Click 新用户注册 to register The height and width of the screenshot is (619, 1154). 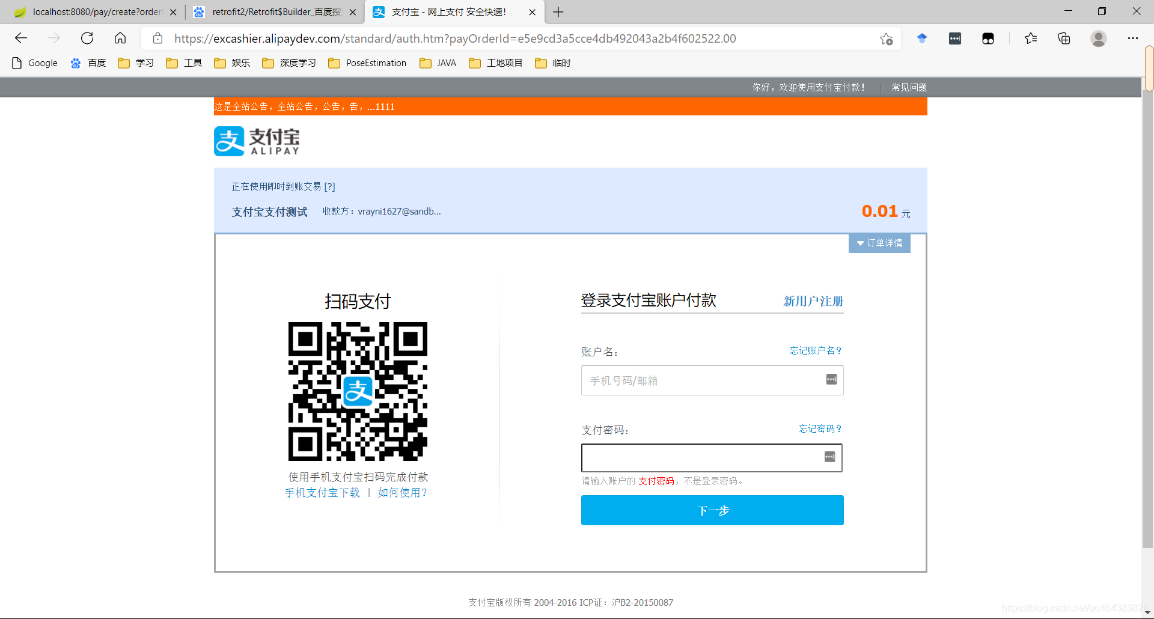813,301
